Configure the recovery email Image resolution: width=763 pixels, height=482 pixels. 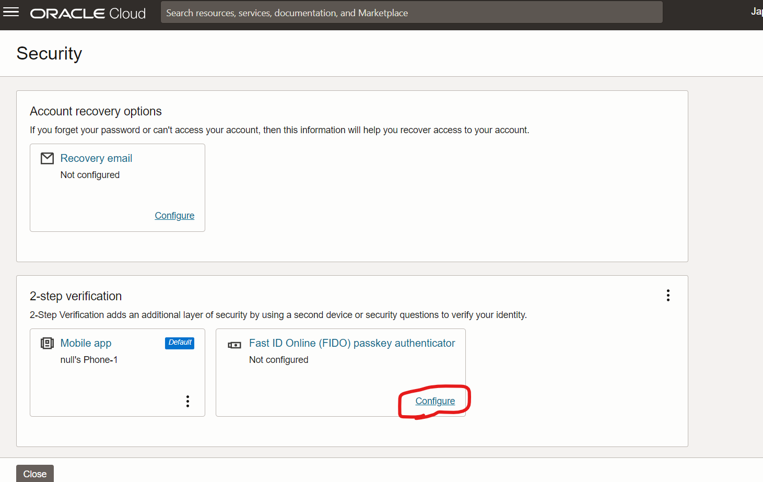tap(174, 216)
